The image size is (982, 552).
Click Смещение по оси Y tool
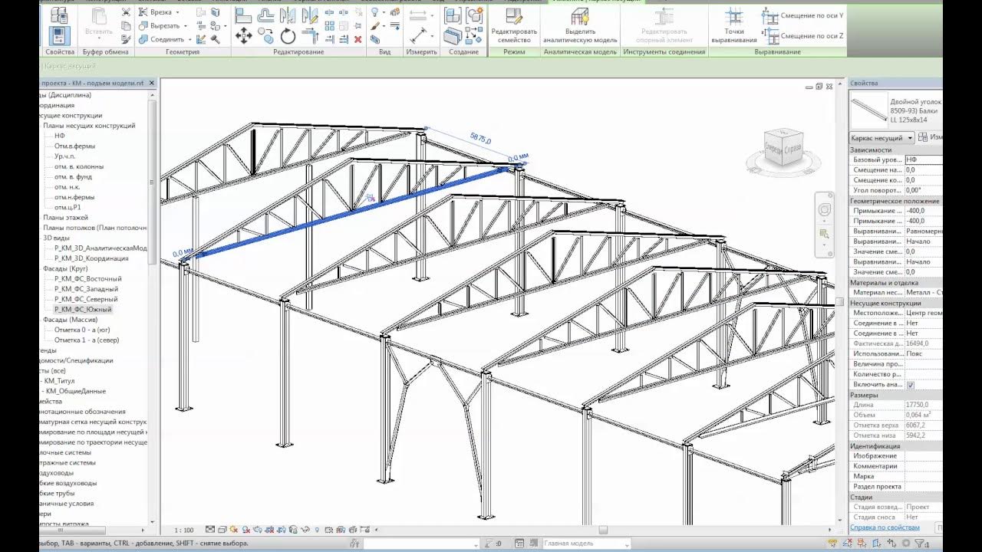click(x=803, y=16)
